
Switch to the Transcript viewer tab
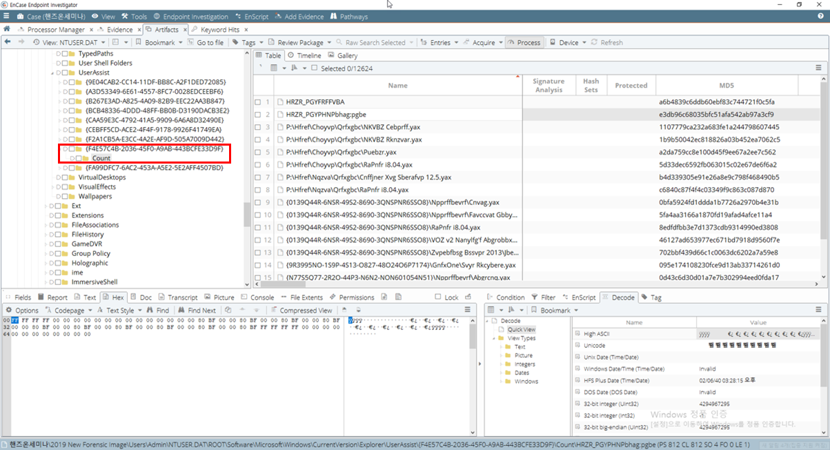point(178,297)
